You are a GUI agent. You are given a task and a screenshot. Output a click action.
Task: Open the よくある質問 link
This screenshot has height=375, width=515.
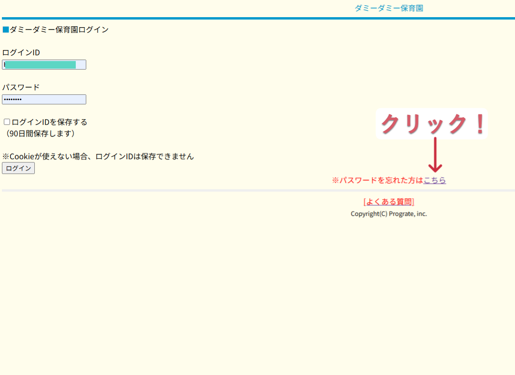tap(389, 202)
